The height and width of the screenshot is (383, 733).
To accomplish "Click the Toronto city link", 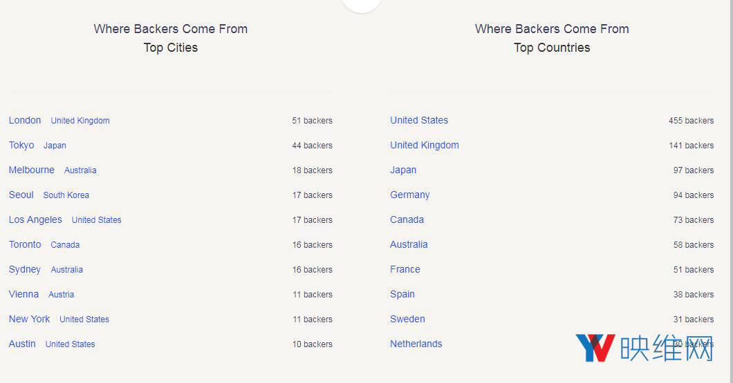I will point(25,244).
